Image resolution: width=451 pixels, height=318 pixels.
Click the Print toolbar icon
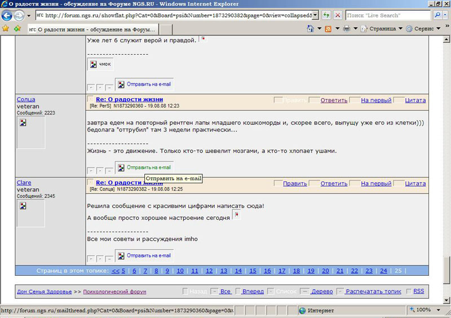coord(347,28)
